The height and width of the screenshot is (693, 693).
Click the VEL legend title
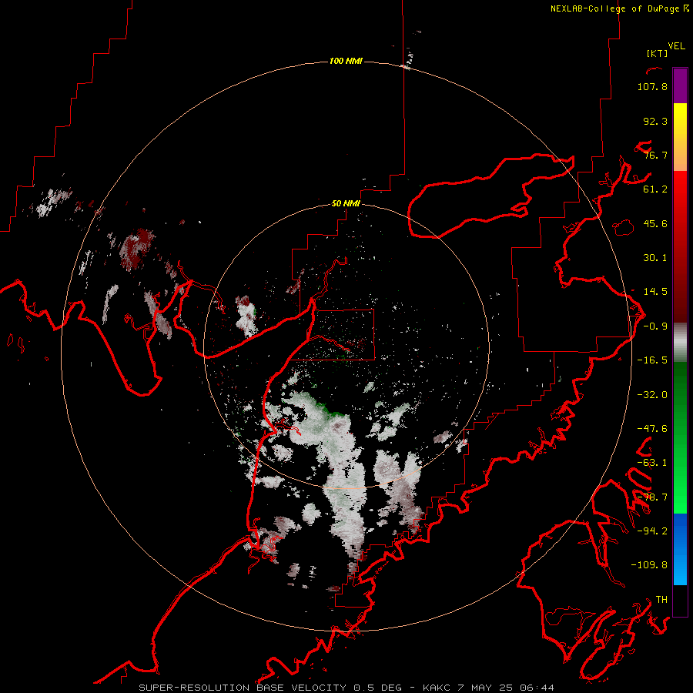tap(676, 46)
